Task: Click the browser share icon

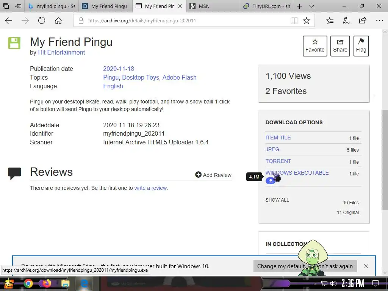Action: click(x=363, y=20)
